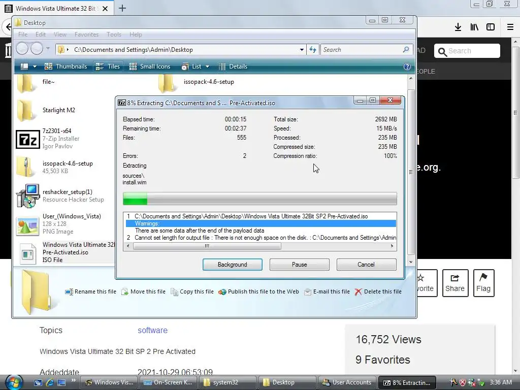Click E-mail this file
Screen dimensions: 520x390
point(327,291)
